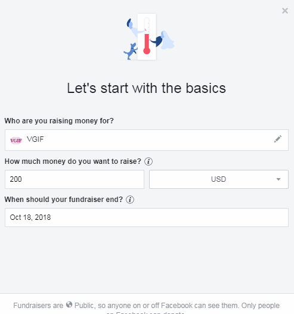
Task: Click the blue dog figure in the illustration
Action: [x=131, y=51]
